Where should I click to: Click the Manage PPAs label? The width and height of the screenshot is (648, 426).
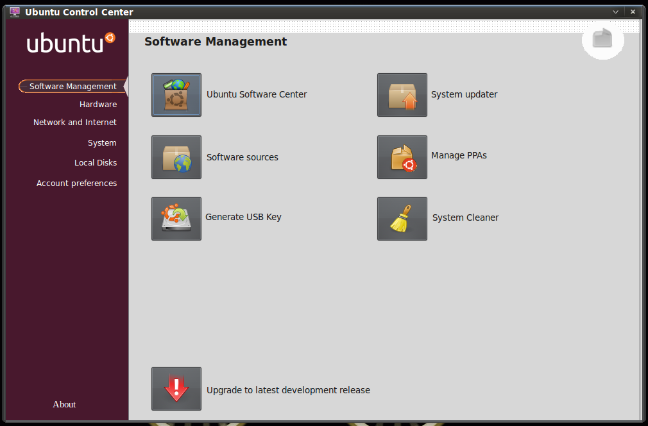(x=459, y=155)
